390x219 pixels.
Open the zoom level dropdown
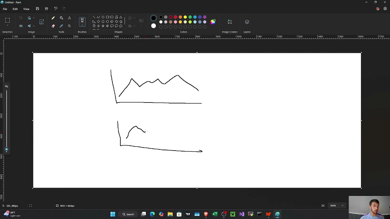coord(342,206)
